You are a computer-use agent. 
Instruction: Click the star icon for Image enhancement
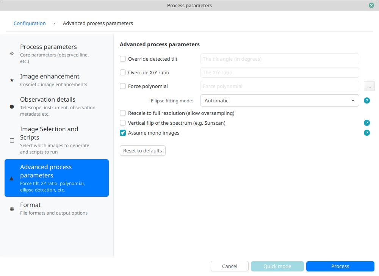pyautogui.click(x=12, y=80)
